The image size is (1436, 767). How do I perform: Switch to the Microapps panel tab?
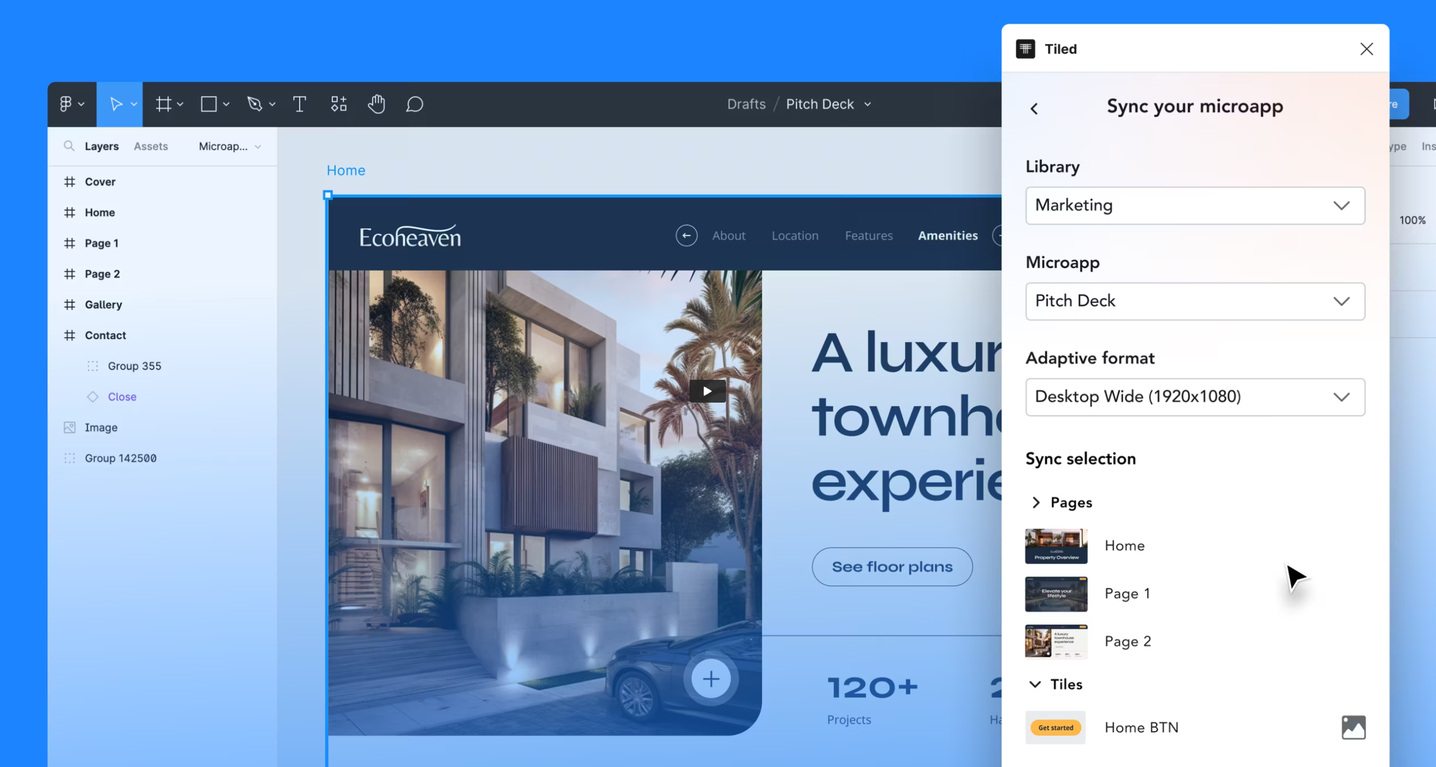point(222,146)
